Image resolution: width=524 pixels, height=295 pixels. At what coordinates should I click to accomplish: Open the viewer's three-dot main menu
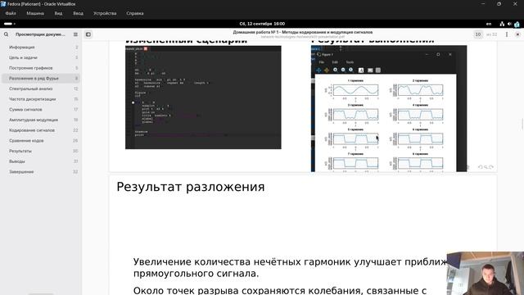coord(507,34)
